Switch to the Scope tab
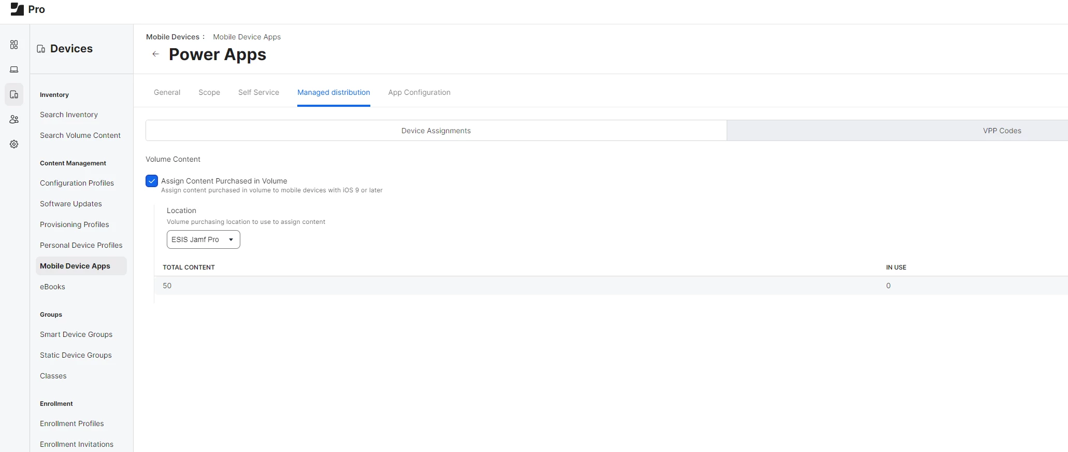This screenshot has width=1068, height=452. click(209, 92)
